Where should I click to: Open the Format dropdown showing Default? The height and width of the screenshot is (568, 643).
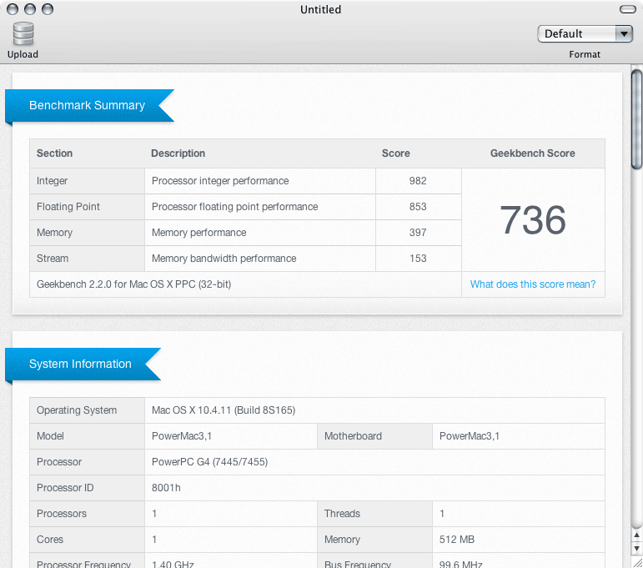pos(585,34)
